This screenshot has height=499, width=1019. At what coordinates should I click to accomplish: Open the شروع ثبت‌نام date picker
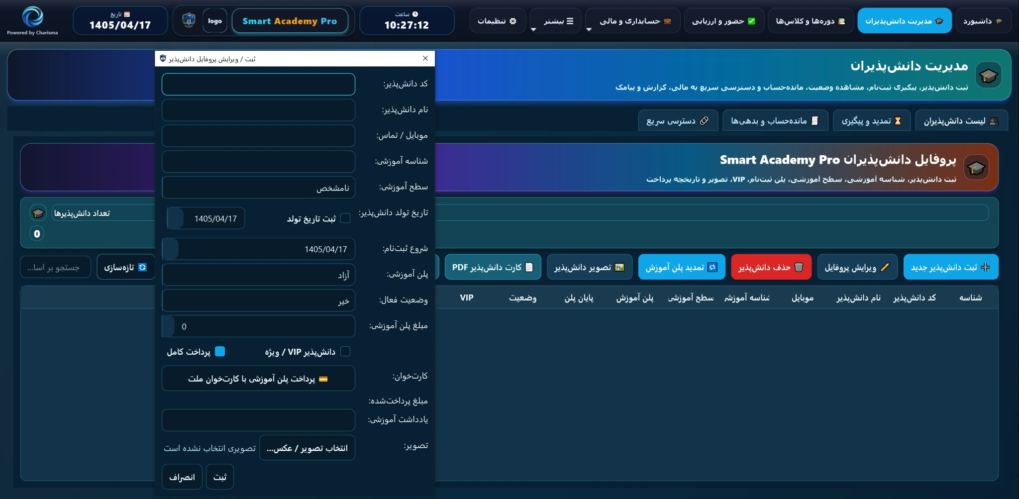click(258, 249)
